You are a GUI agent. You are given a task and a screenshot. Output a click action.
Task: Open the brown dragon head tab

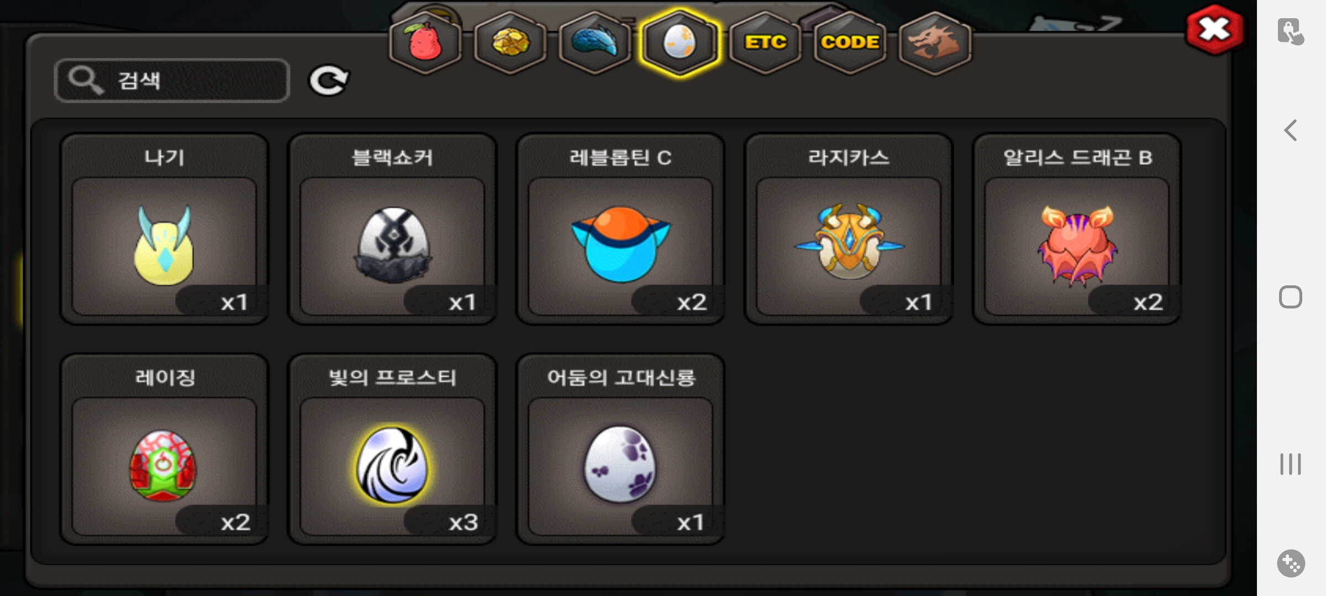pos(935,43)
